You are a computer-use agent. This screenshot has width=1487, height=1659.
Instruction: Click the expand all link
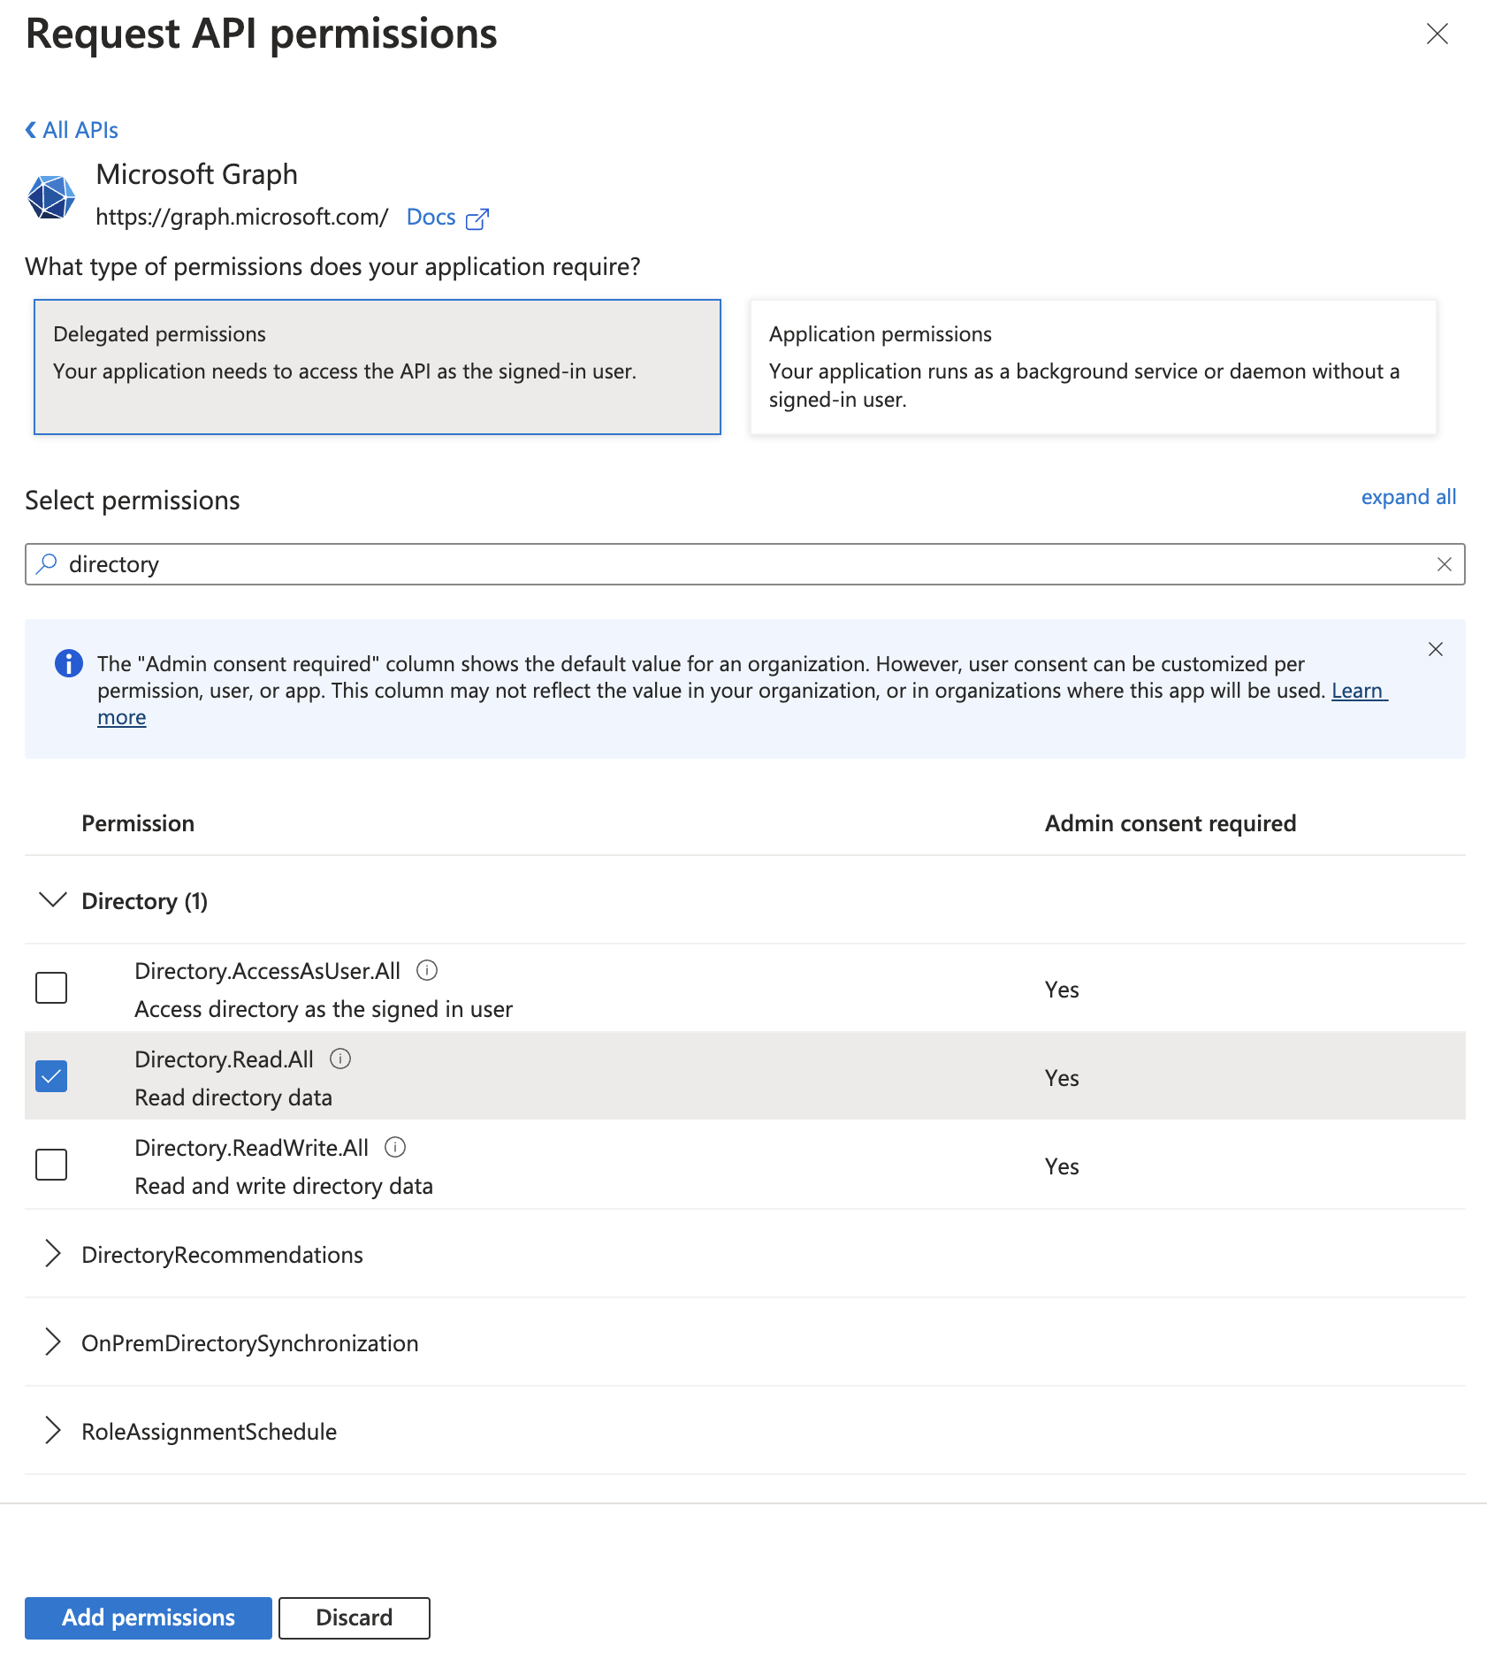1408,497
